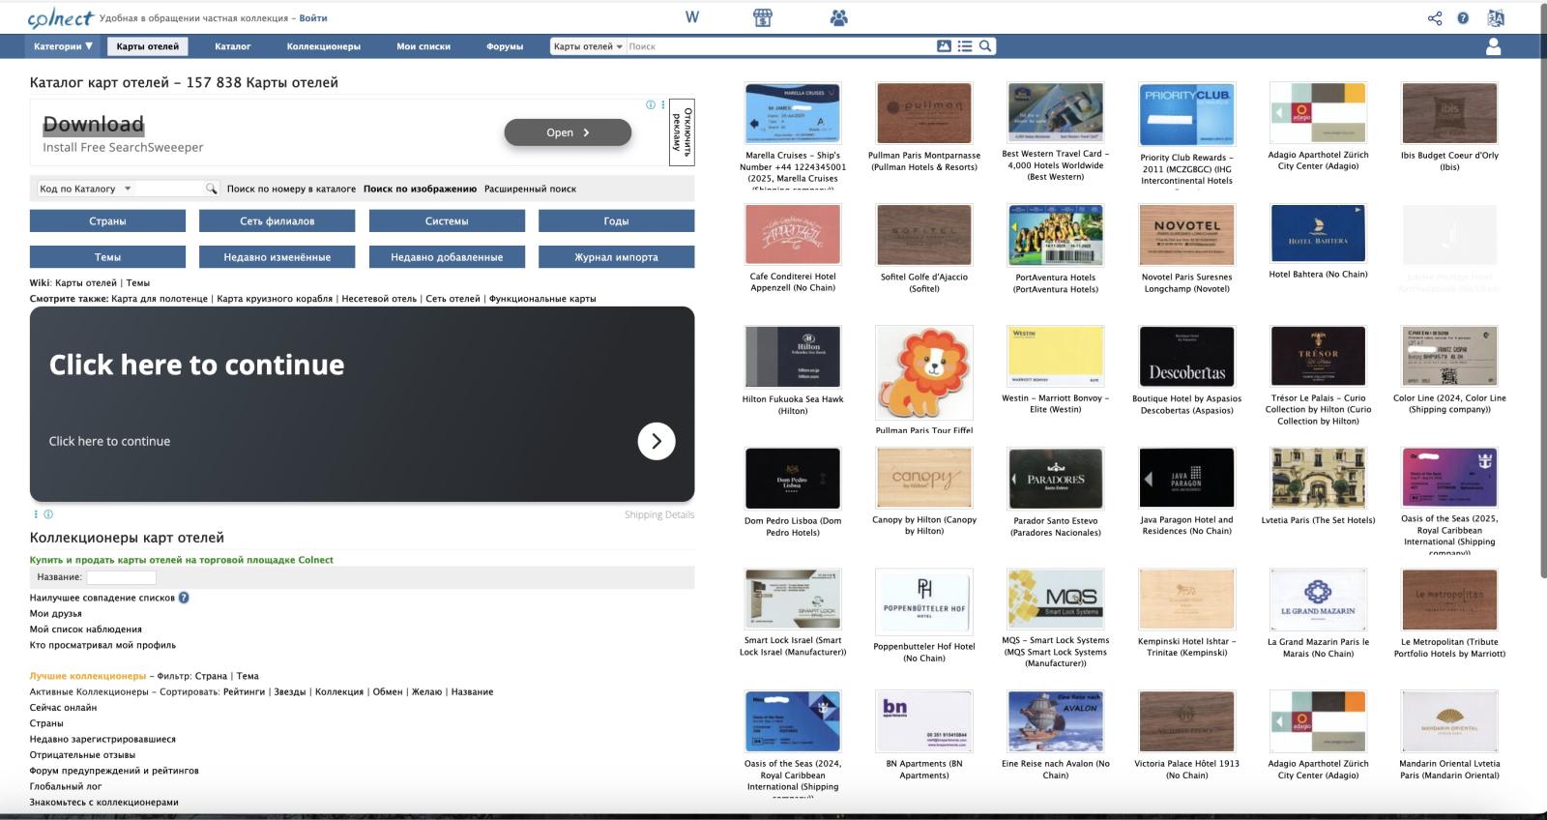This screenshot has height=820, width=1547.
Task: Click the list view icon in search bar
Action: pyautogui.click(x=964, y=46)
